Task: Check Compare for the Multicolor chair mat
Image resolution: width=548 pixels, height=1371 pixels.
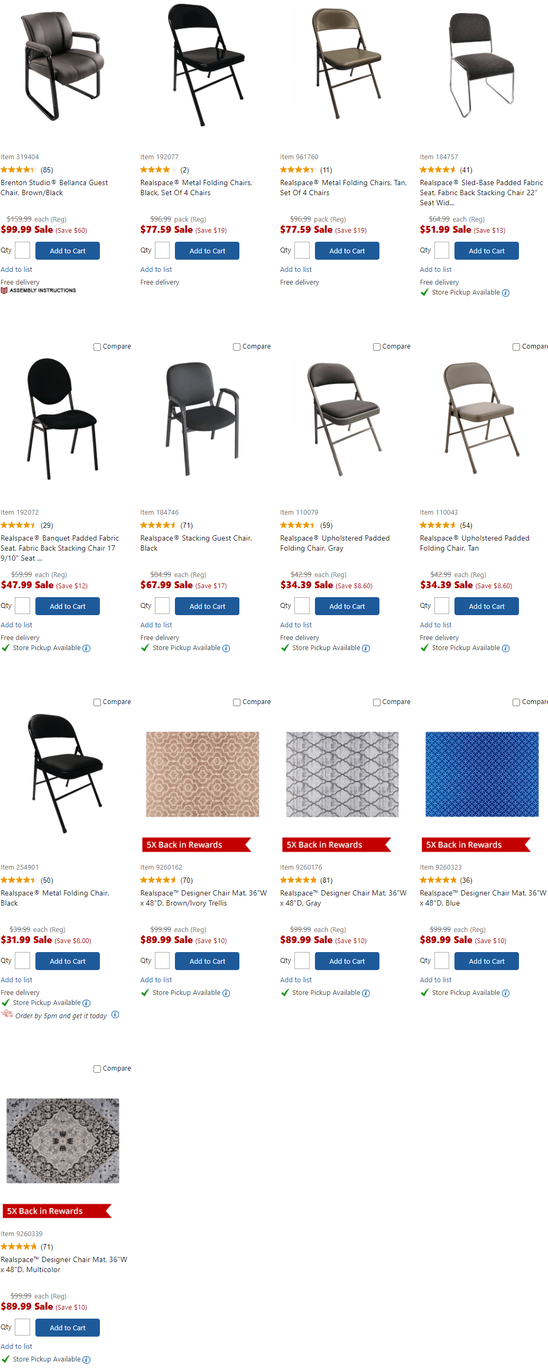Action: coord(97,1068)
